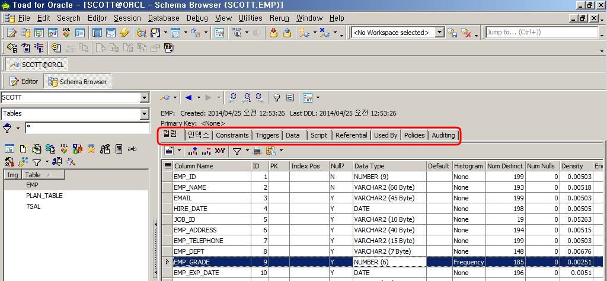This screenshot has width=607, height=281.
Task: Open the Editor icon in main toolbar
Action: tap(11, 33)
